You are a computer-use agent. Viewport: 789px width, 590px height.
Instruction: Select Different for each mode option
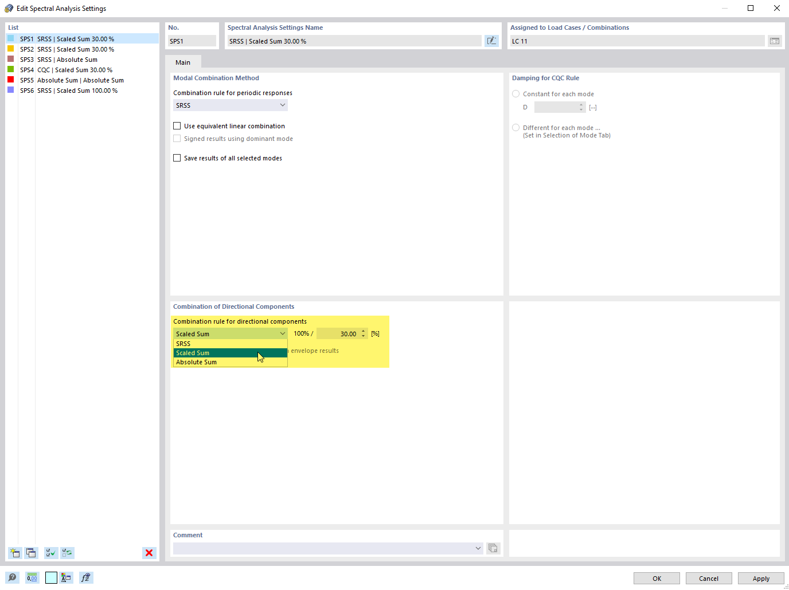(516, 128)
